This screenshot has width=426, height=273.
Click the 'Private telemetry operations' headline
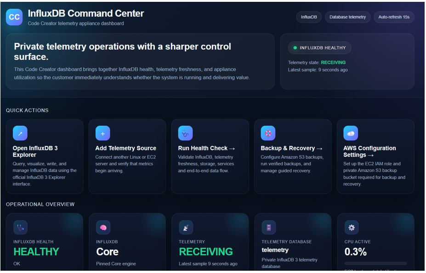tap(123, 51)
